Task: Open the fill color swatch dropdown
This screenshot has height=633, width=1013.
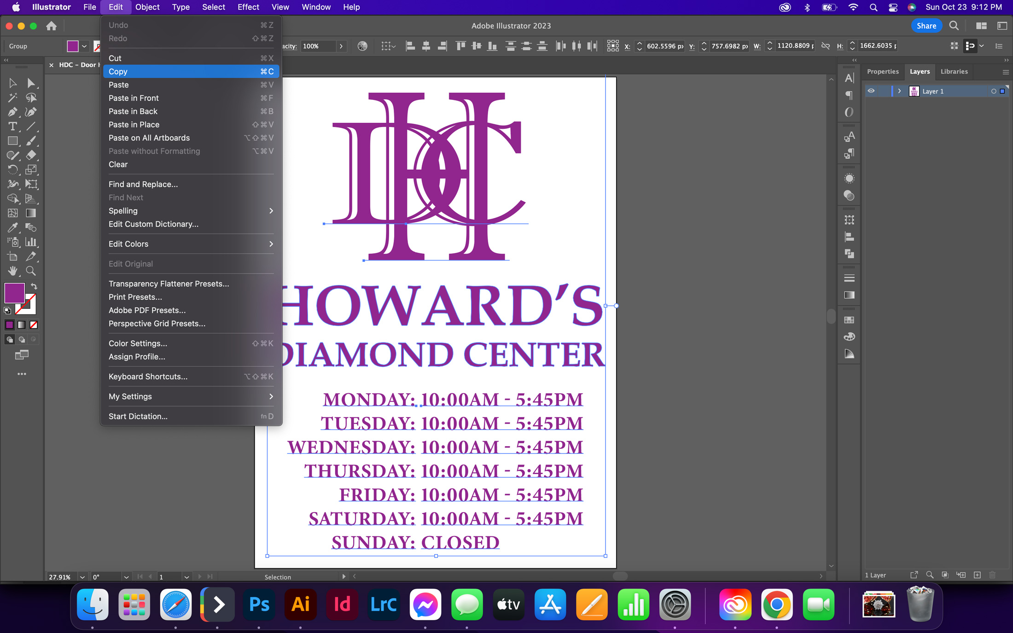Action: pos(84,46)
